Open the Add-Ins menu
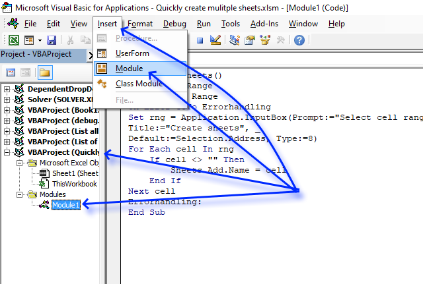Screen dimensions: 423x284 (264, 24)
